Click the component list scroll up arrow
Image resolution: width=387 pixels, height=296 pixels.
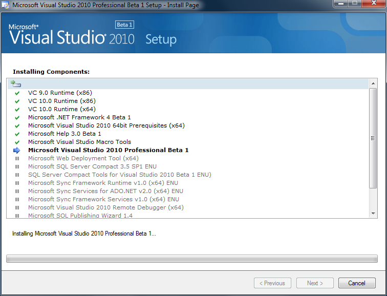[373, 83]
